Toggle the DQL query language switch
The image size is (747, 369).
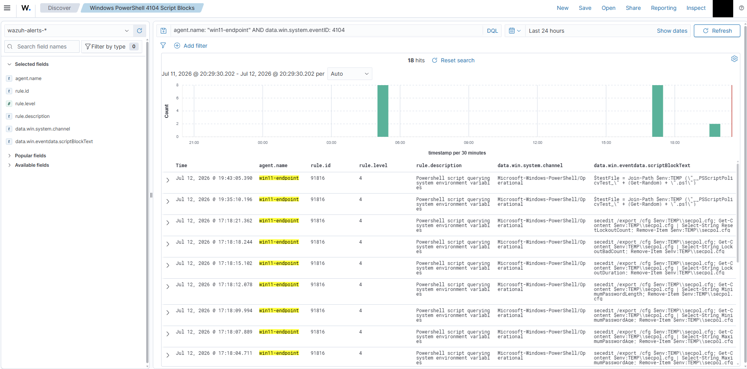(492, 31)
